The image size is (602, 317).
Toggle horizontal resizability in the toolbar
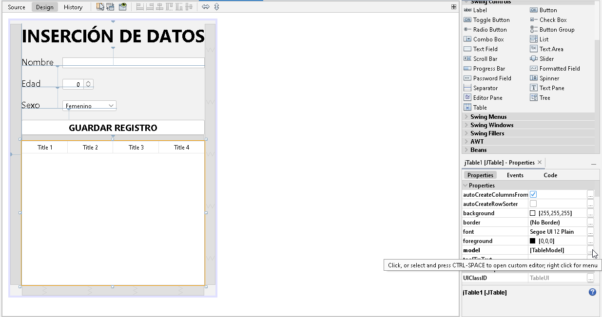pos(206,6)
